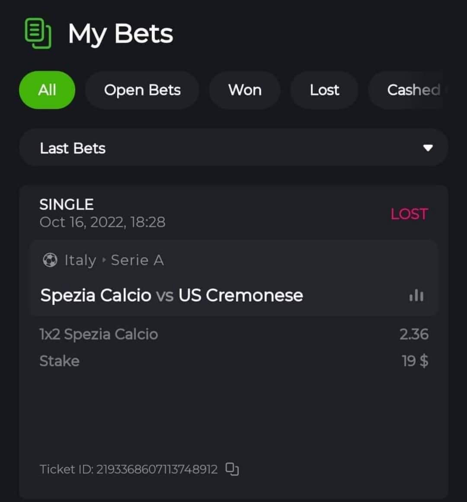467x502 pixels.
Task: Filter by Lost bets
Action: tap(324, 90)
